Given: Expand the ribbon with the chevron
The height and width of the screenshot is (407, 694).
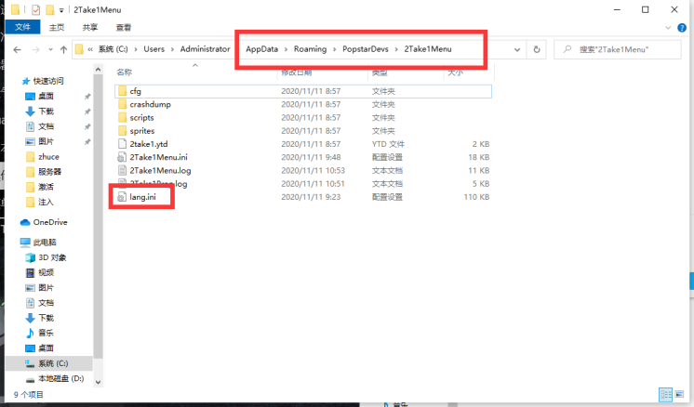Looking at the screenshot, I should 668,28.
